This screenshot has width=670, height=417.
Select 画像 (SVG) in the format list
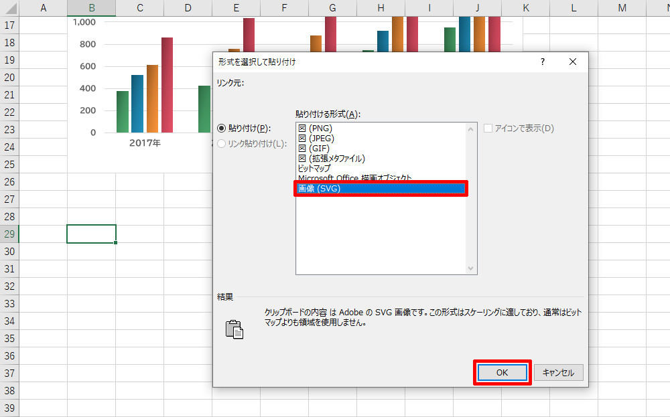[381, 188]
